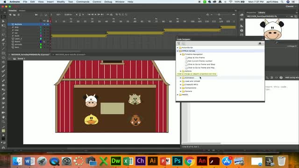Select the Line tool
The width and height of the screenshot is (299, 168).
click(3, 49)
